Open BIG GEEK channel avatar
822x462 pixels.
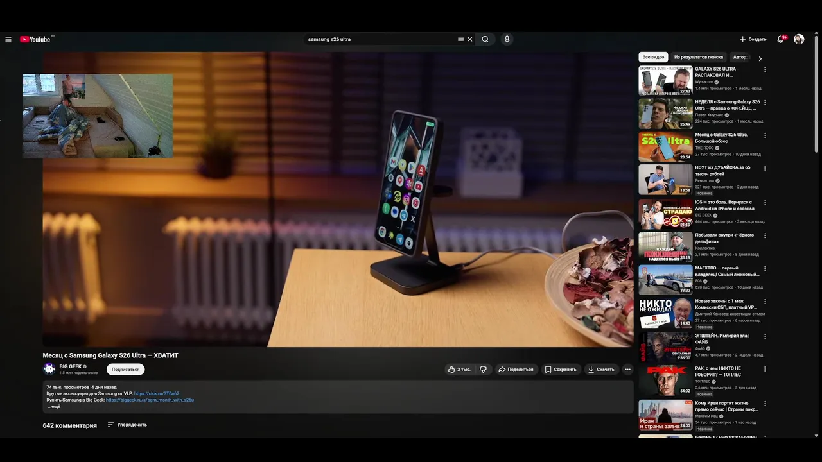(49, 368)
